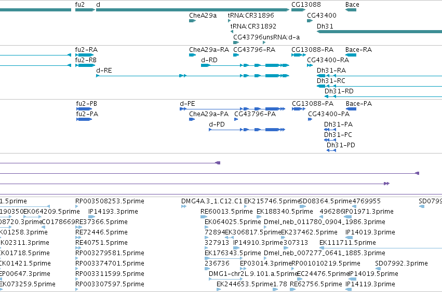Select the EK111711.5prime EST
Image resolution: width=442 pixels, height=292 pixels.
point(381,248)
